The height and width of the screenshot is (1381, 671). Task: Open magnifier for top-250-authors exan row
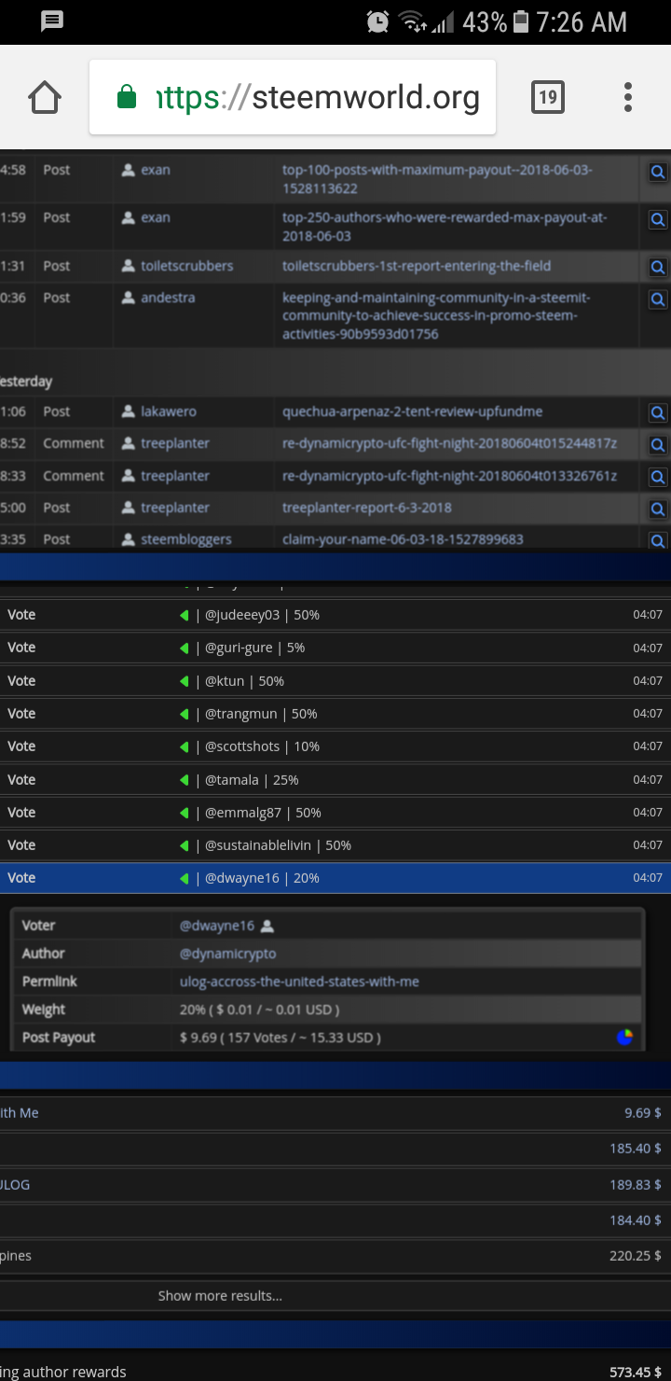(x=658, y=219)
